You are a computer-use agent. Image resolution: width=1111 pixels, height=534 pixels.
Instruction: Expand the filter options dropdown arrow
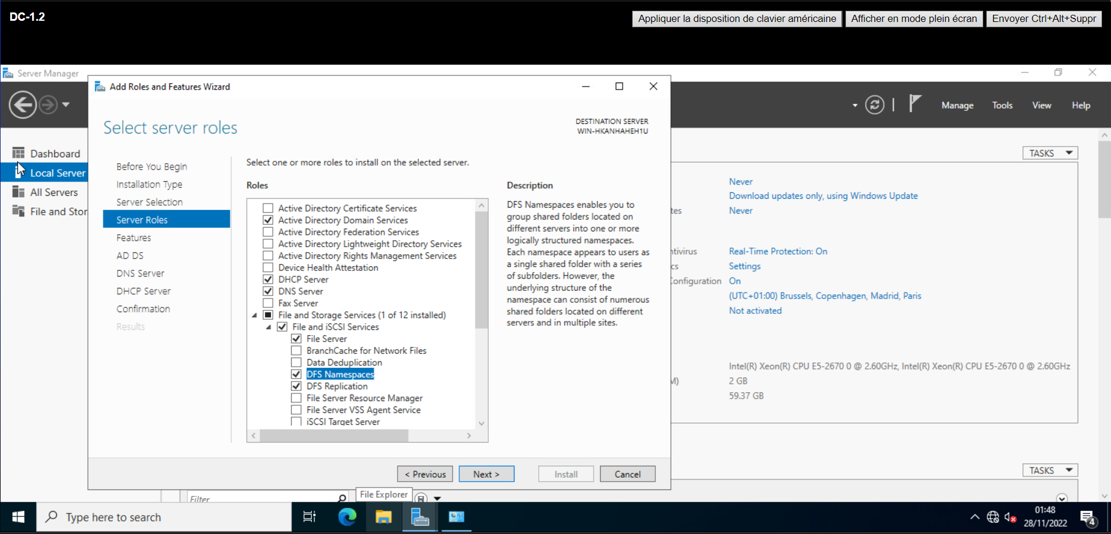coord(438,498)
